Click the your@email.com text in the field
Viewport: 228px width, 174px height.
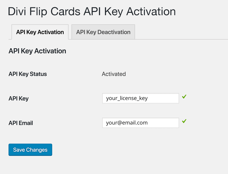(127, 123)
